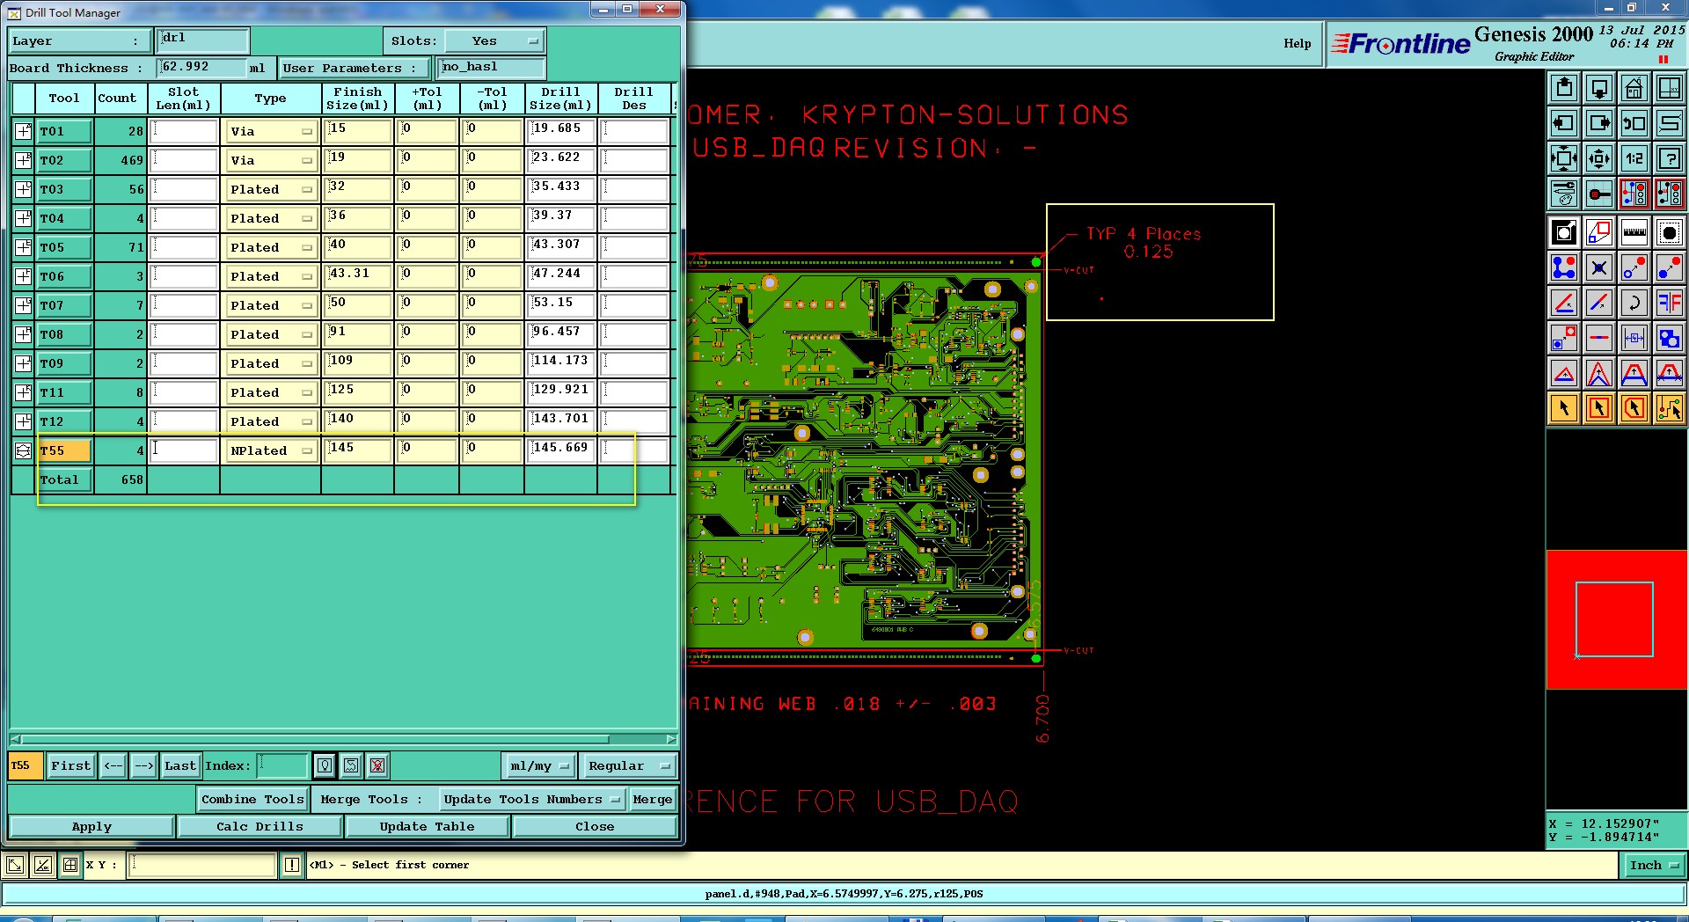1689x922 pixels.
Task: Click the Combine Tools button
Action: click(252, 799)
